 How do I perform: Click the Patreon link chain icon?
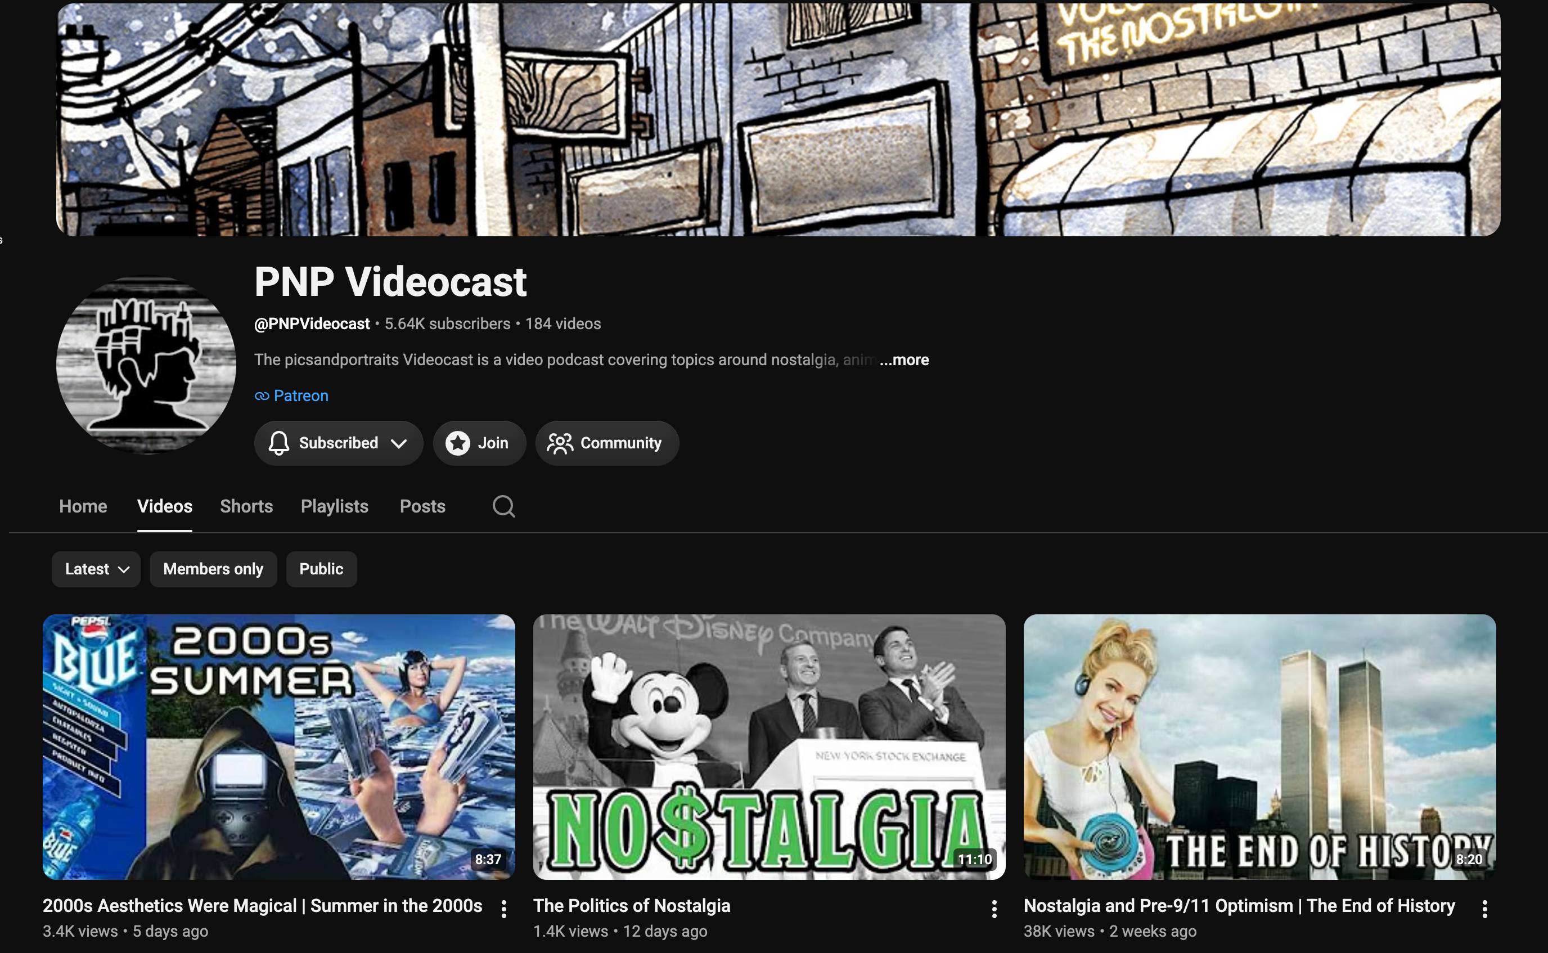pos(262,396)
